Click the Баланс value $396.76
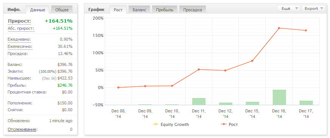The width and height of the screenshot is (330, 138). point(65,65)
